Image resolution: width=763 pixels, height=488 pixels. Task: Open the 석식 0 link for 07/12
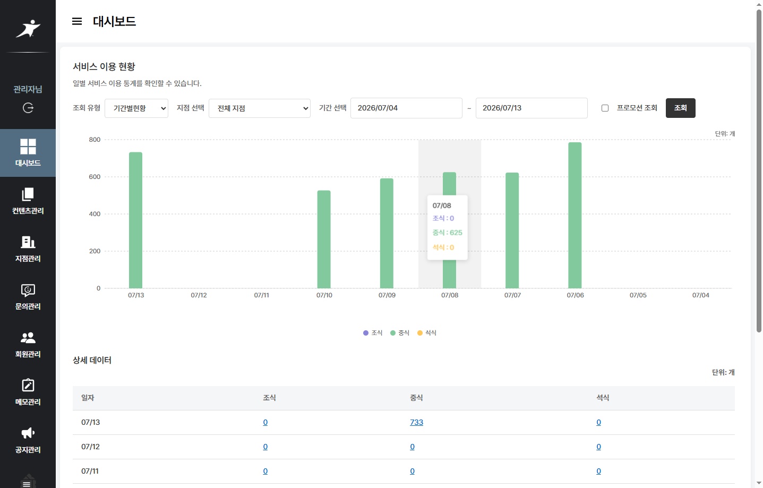pos(599,447)
